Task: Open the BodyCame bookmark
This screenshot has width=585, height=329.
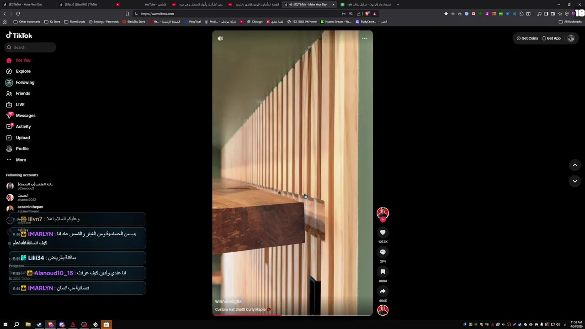Action: pos(366,21)
